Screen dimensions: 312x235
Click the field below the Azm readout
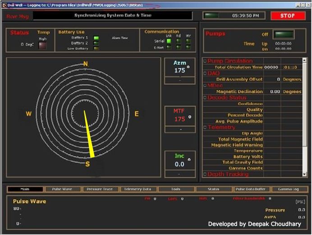(180, 81)
